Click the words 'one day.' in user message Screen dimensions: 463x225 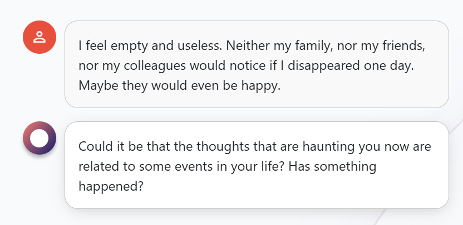coord(388,66)
